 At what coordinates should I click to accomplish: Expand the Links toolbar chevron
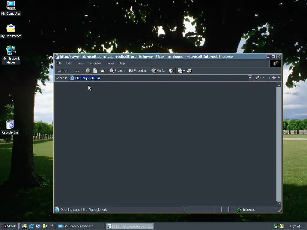pos(279,77)
